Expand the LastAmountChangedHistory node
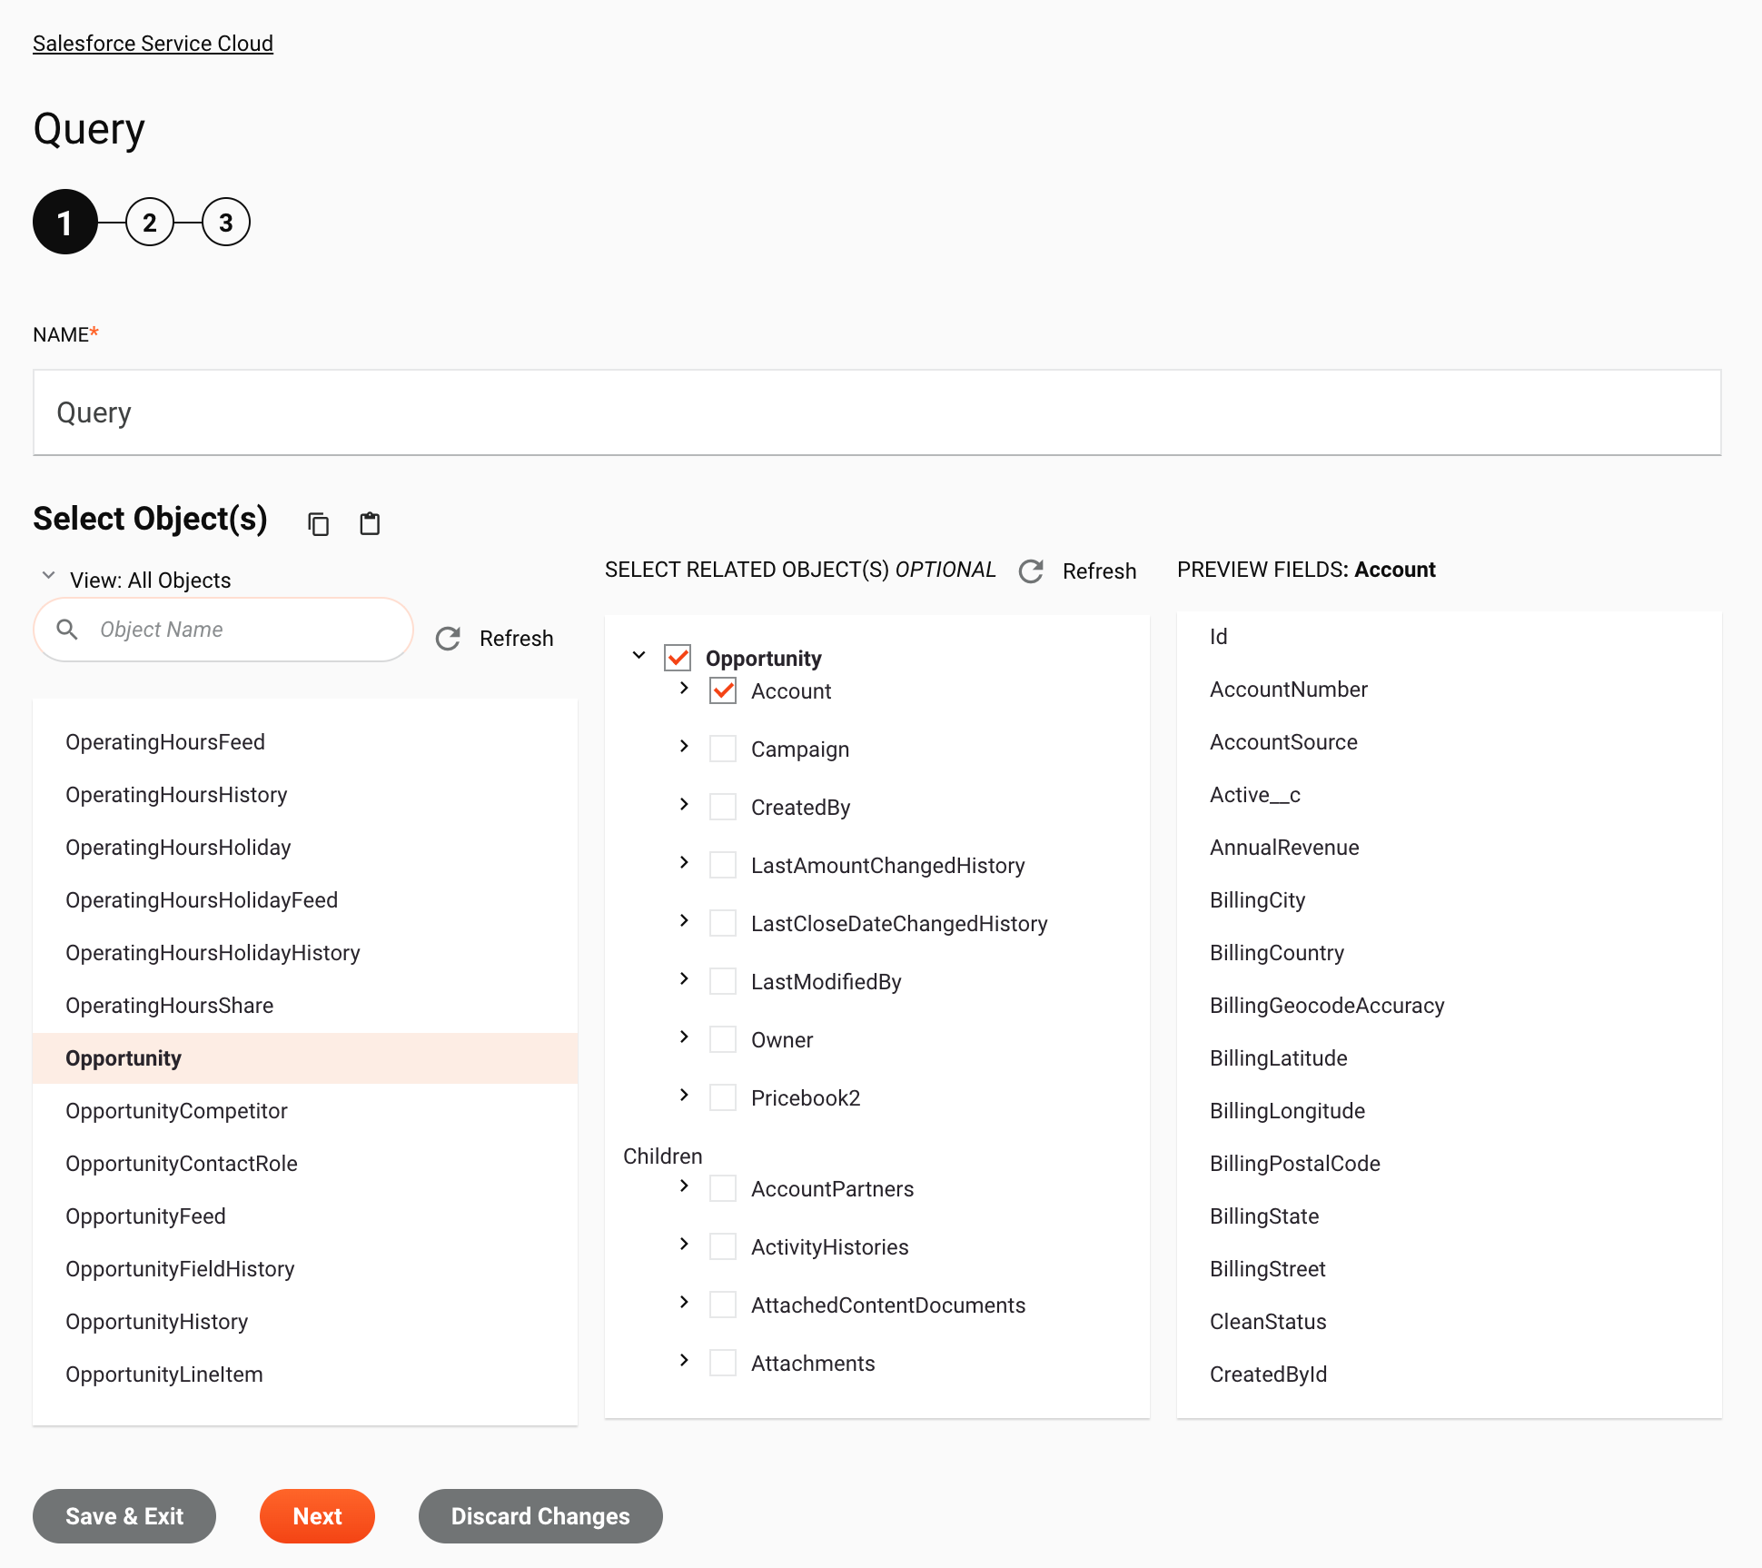The image size is (1762, 1568). [x=684, y=862]
